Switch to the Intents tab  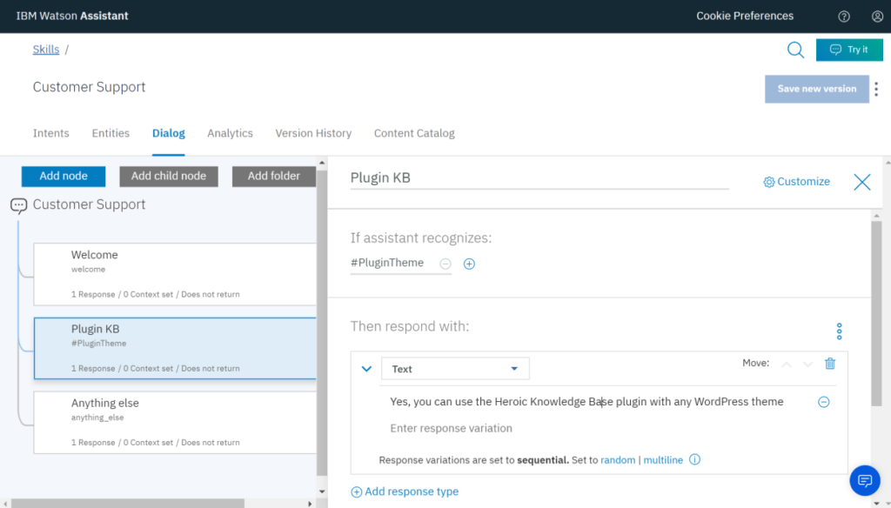(x=51, y=133)
